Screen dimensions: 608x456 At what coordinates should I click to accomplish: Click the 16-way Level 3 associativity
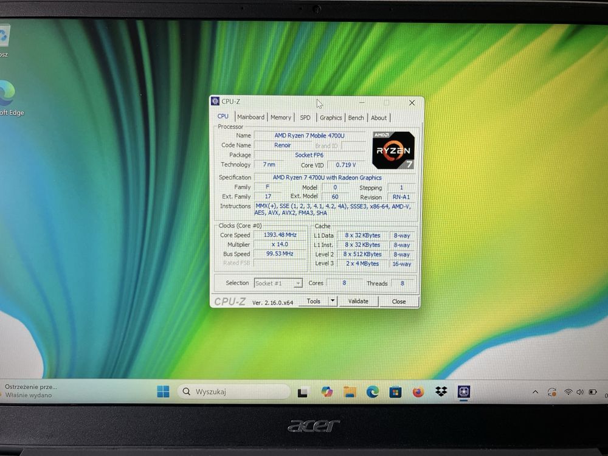pos(402,264)
